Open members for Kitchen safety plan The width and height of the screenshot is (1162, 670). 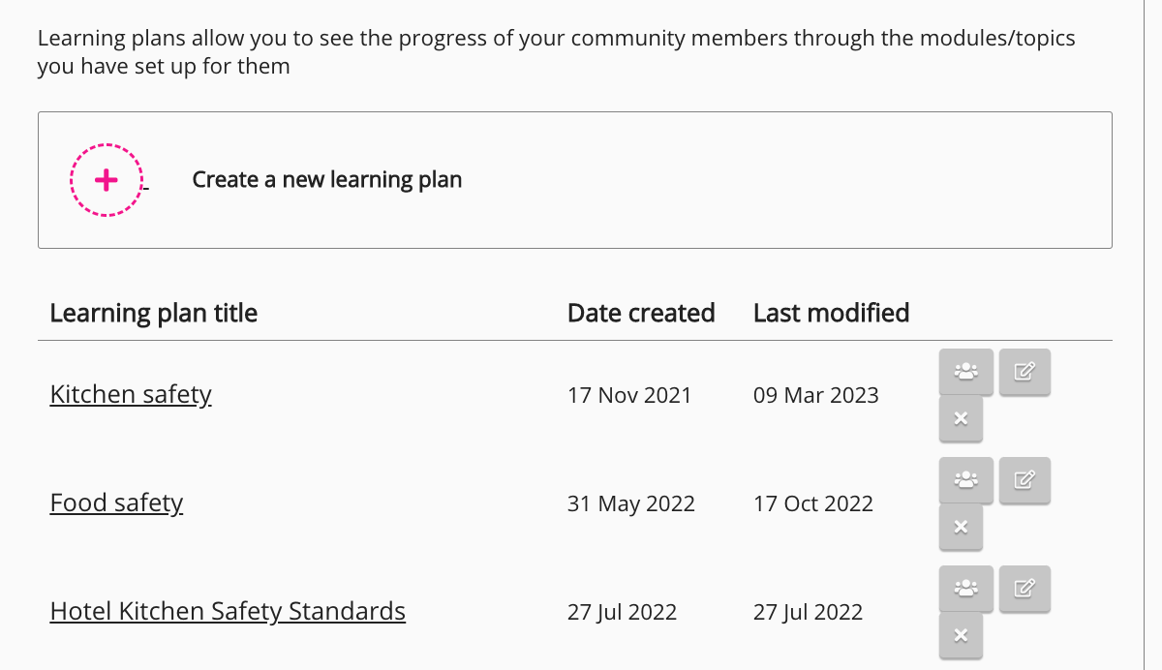click(x=965, y=372)
